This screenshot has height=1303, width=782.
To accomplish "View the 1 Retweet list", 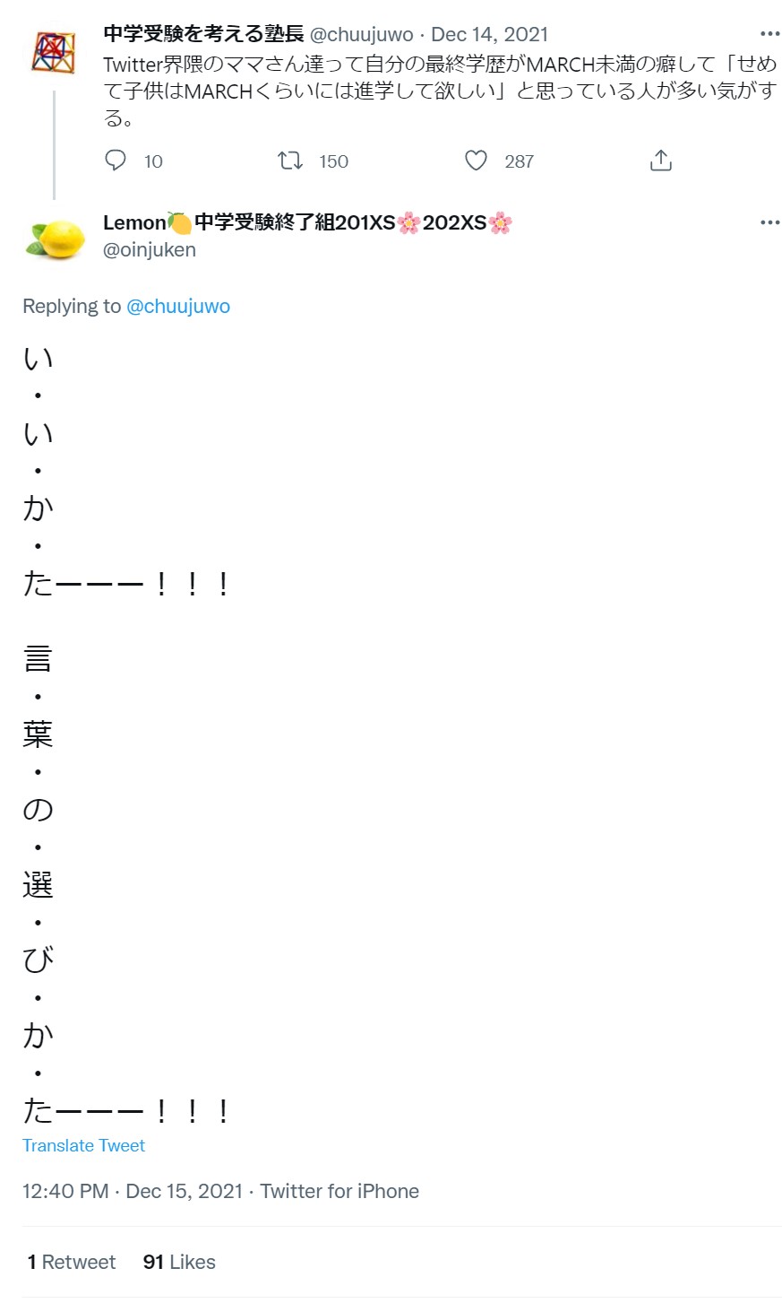I will tap(72, 1262).
